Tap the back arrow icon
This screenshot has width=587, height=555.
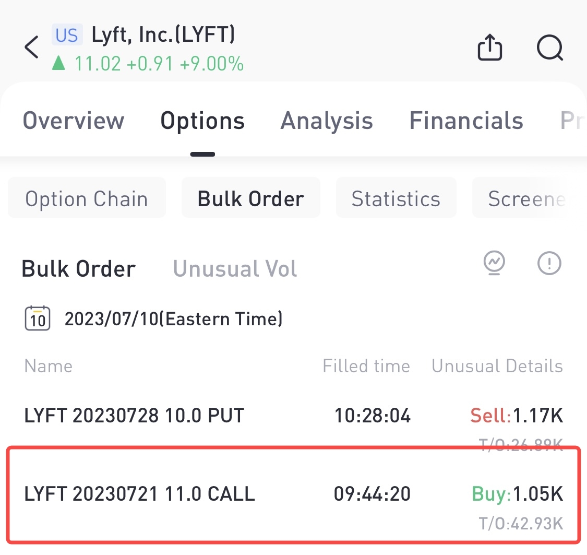[x=32, y=47]
